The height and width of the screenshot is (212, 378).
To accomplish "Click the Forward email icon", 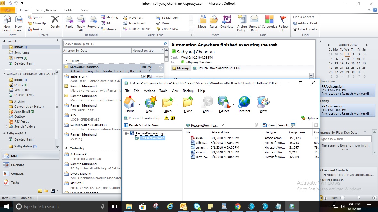I will [93, 20].
